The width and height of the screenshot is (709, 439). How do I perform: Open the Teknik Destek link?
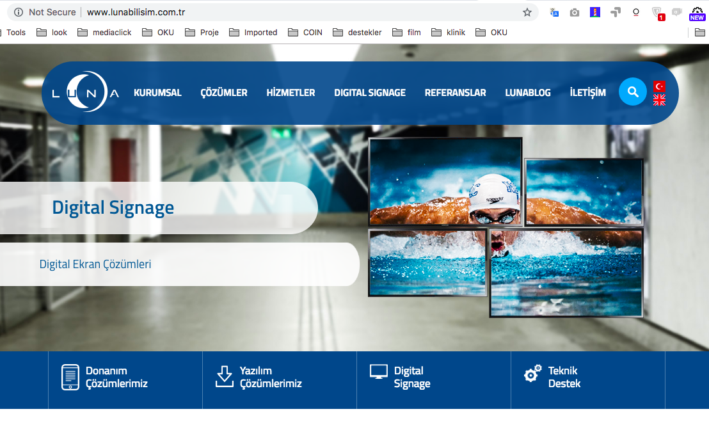pos(563,377)
